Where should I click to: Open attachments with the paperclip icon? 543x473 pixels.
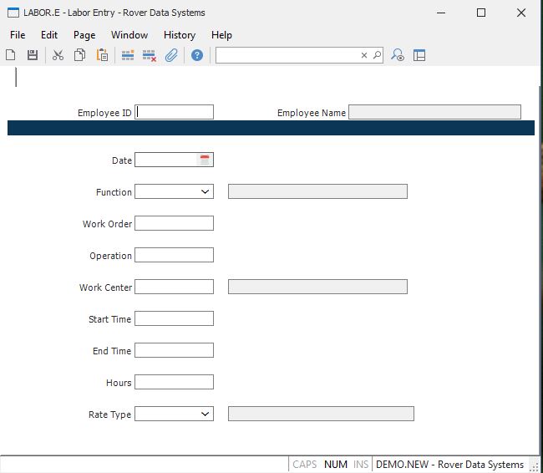click(x=171, y=55)
